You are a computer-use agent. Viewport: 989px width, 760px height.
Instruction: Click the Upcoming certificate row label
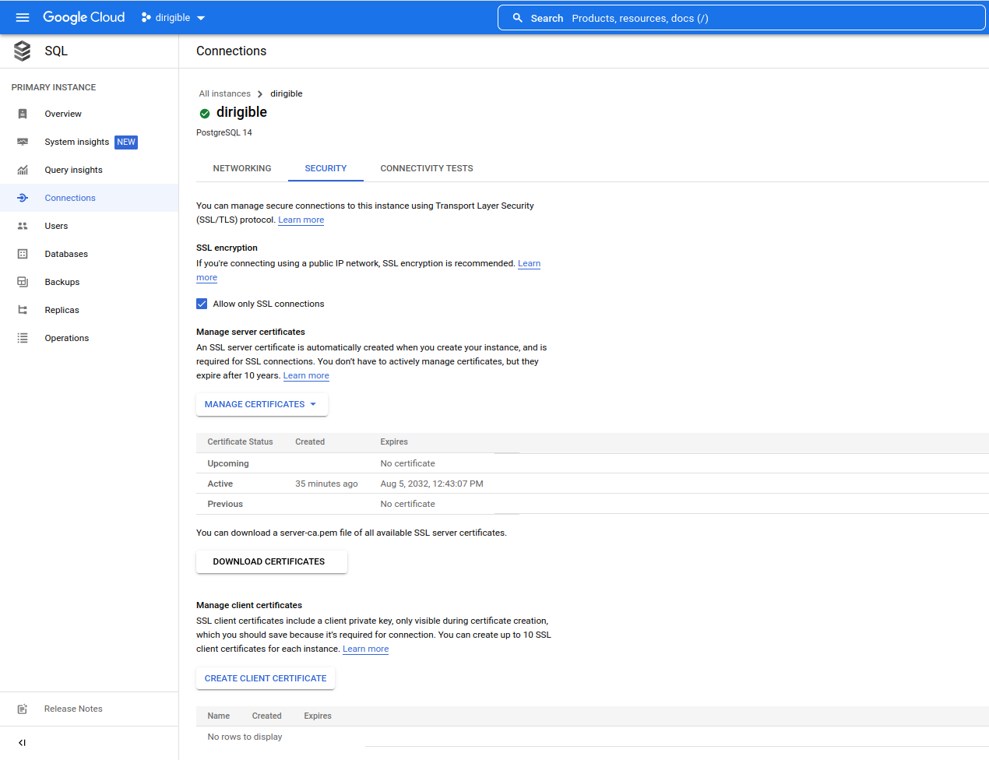[228, 463]
